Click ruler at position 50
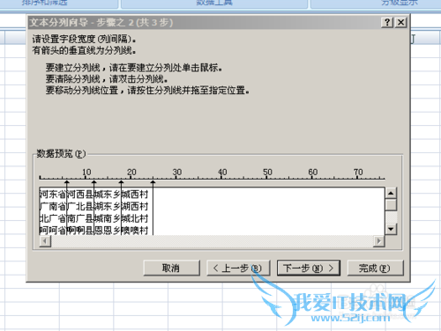Viewport: 441px width, 331px height. pos(267,173)
